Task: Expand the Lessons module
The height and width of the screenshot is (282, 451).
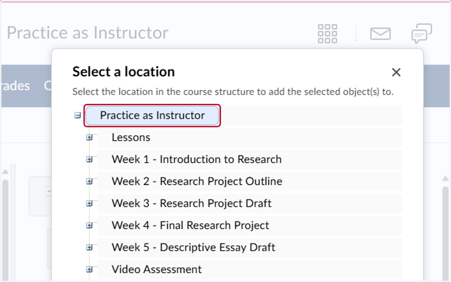Action: point(89,138)
